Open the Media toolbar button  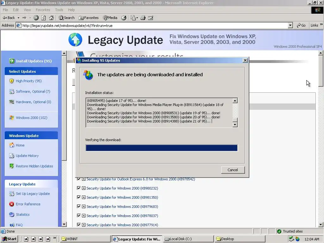[110, 18]
